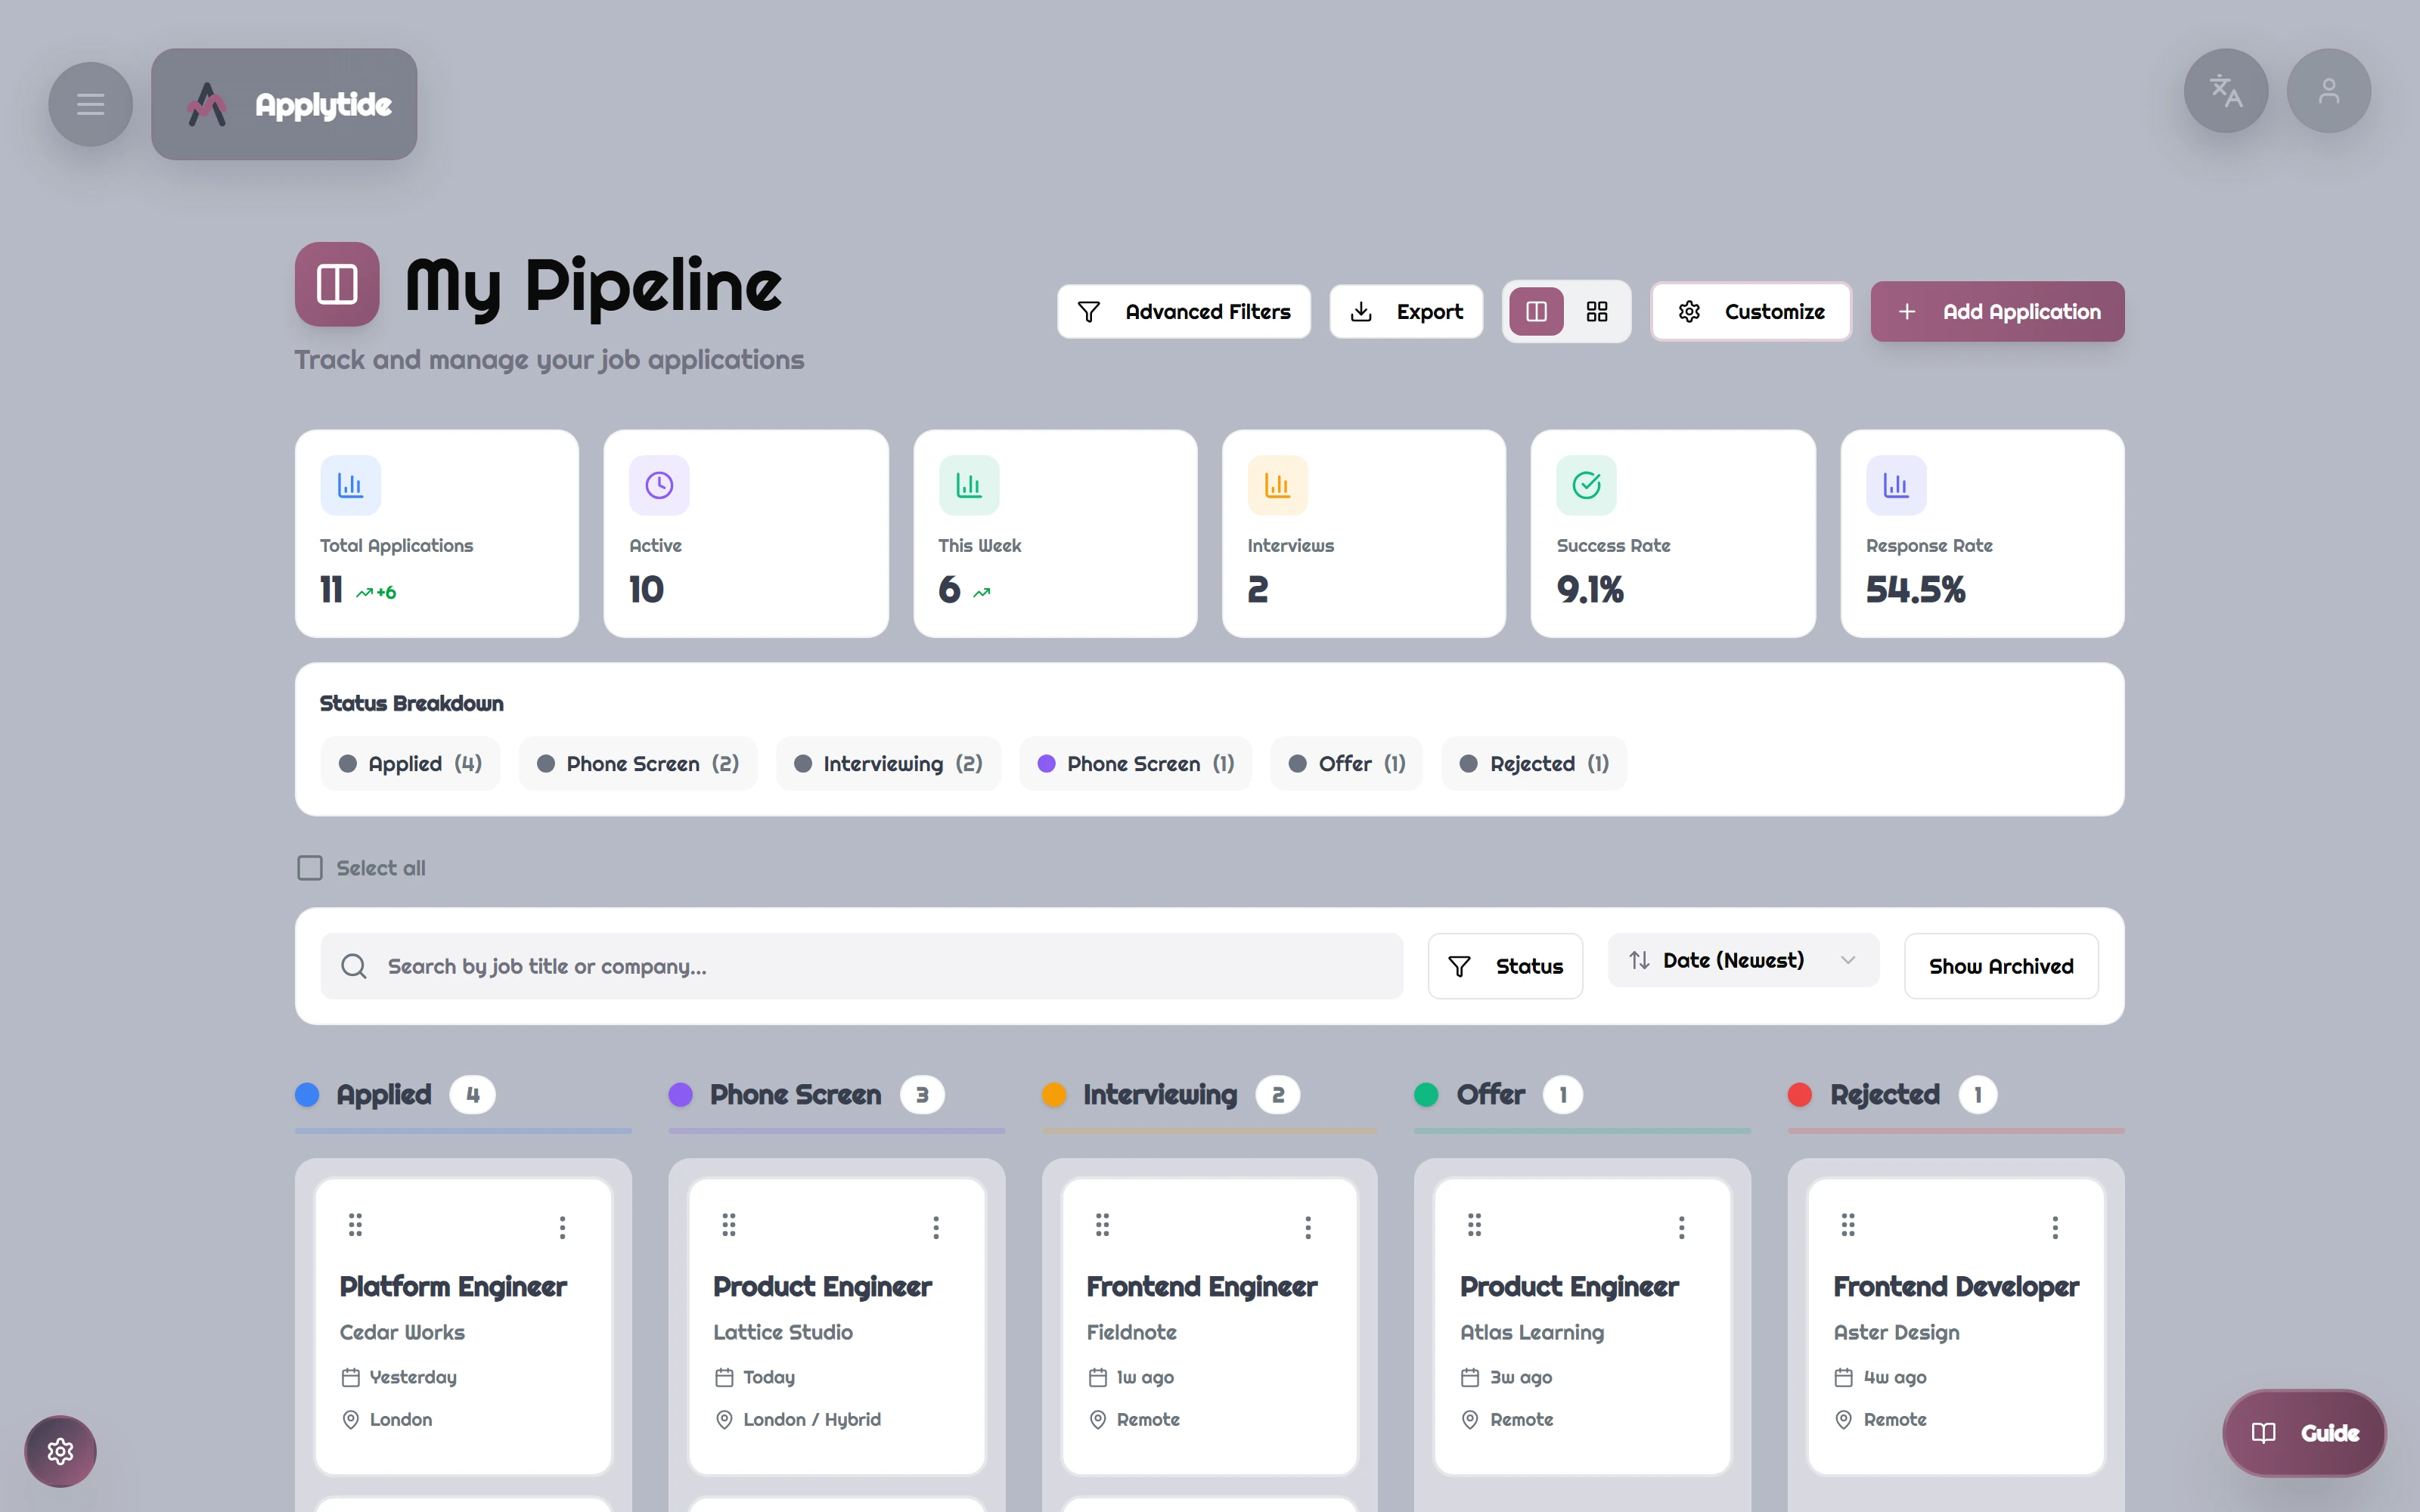This screenshot has height=1512, width=2420.
Task: Click the green Offer column dot
Action: tap(1426, 1095)
